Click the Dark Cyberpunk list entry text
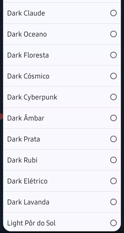The height and width of the screenshot is (233, 124). pos(32,97)
